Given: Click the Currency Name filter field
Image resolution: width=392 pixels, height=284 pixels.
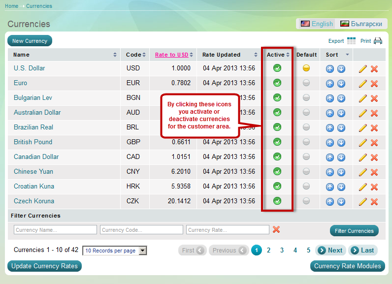Looking at the screenshot, I should (55, 230).
